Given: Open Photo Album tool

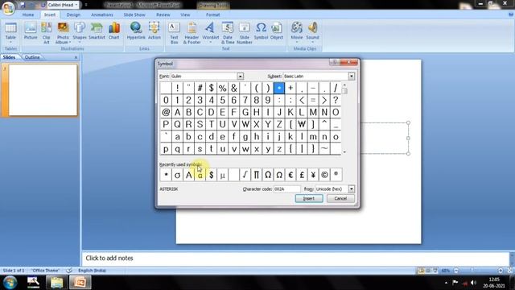Looking at the screenshot, I should tap(63, 33).
